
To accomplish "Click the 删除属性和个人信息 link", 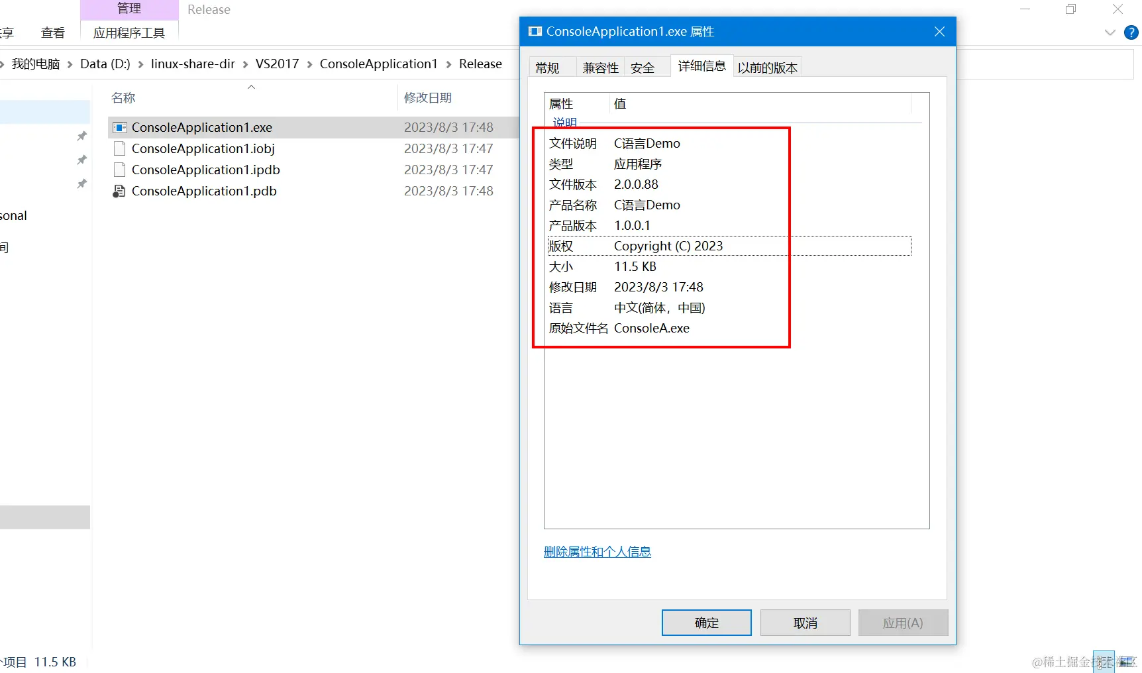I will point(597,552).
